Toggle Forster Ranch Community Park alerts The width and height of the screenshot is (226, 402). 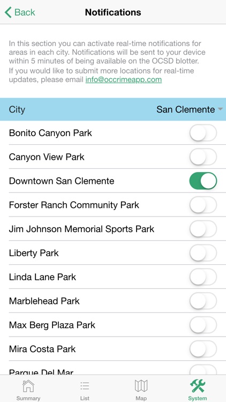[203, 205]
